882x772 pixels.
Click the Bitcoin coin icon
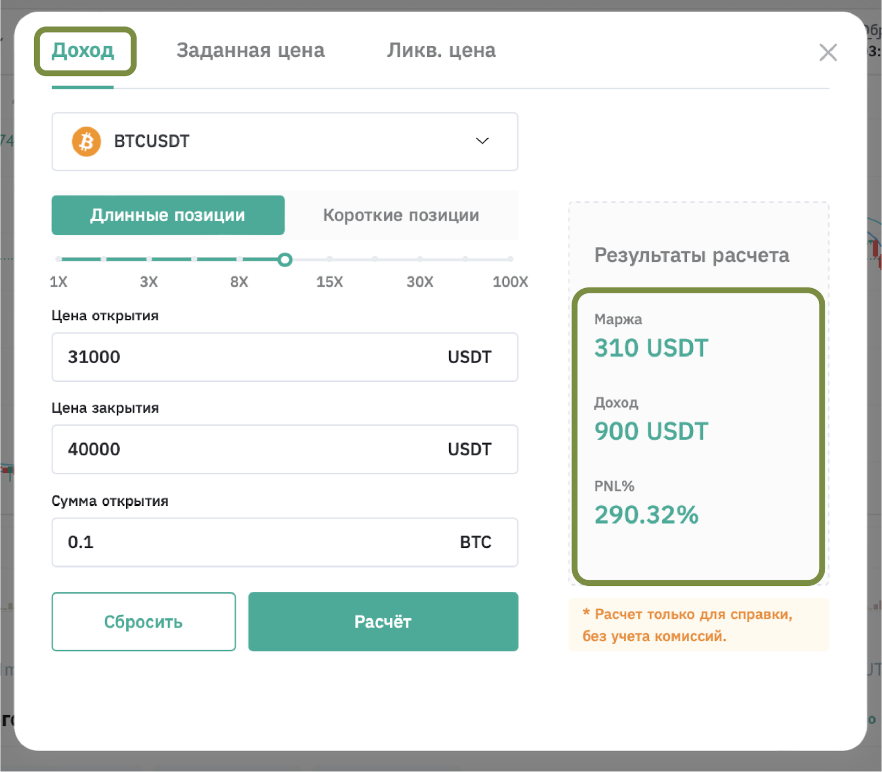coord(87,142)
